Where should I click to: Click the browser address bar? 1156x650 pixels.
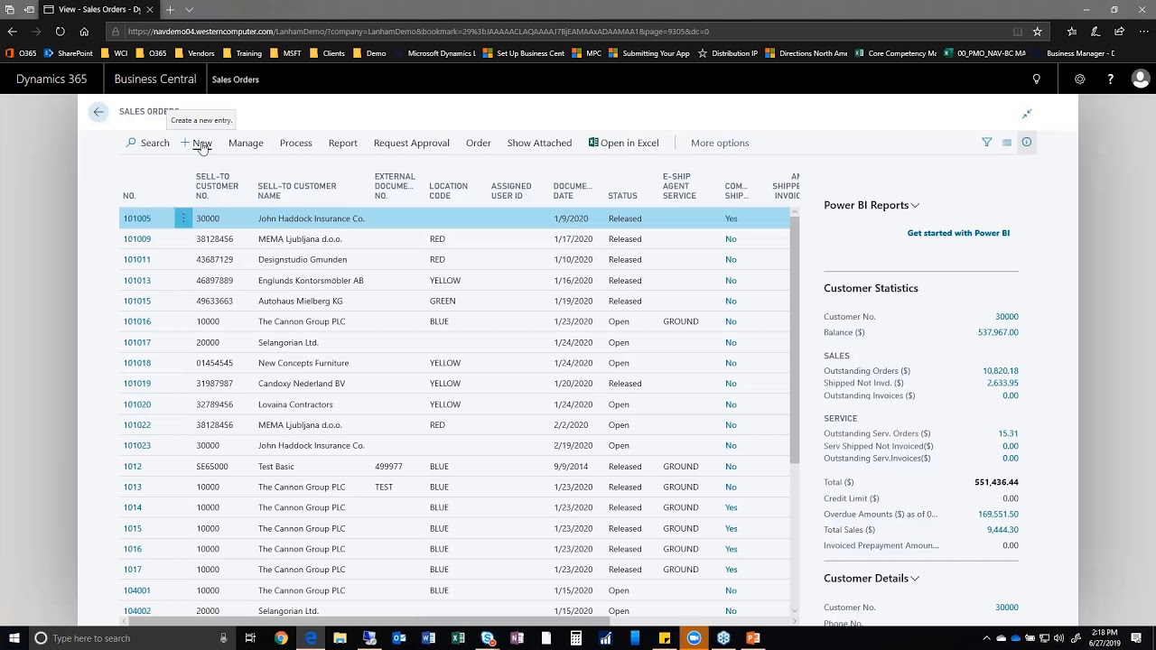point(567,32)
